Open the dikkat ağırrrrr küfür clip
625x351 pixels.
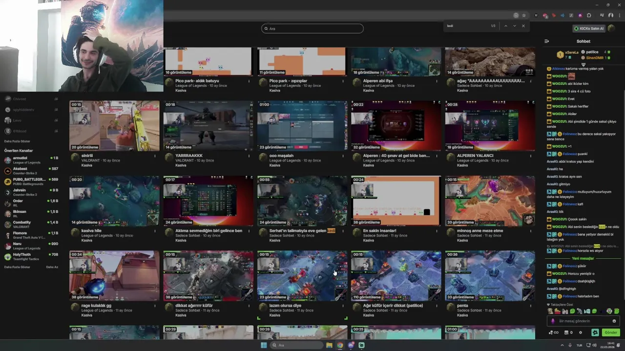[x=208, y=276]
